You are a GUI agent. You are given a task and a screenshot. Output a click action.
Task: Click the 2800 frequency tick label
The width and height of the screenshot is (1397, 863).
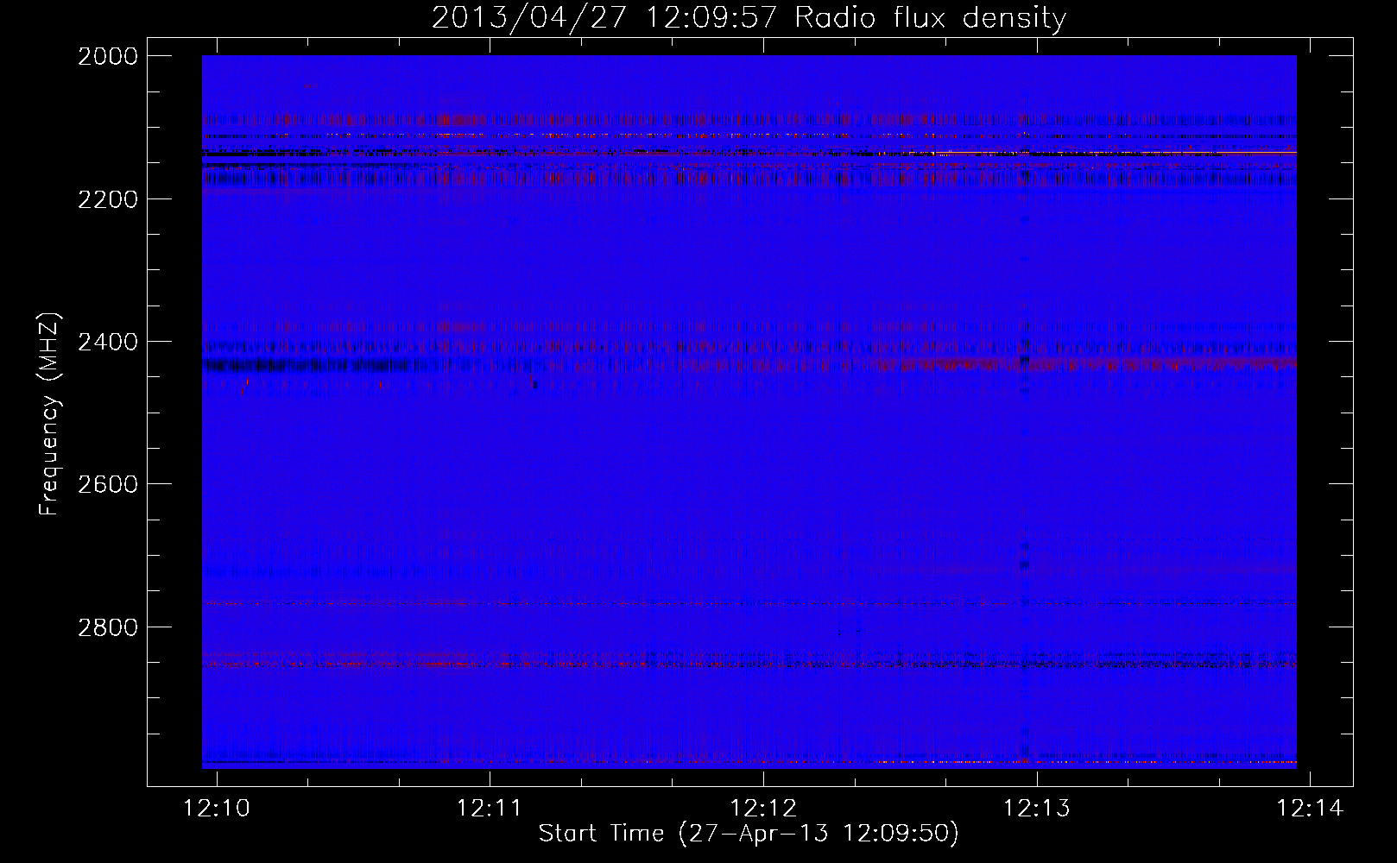108,627
